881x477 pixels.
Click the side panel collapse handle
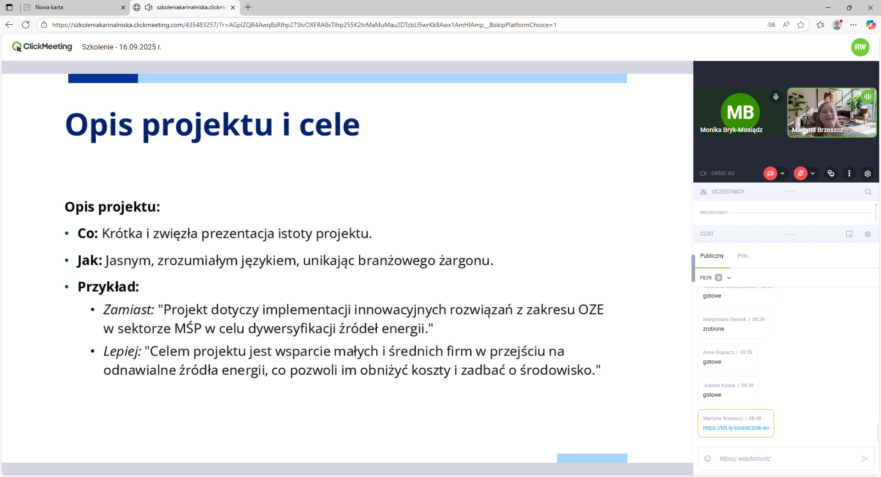(x=693, y=268)
